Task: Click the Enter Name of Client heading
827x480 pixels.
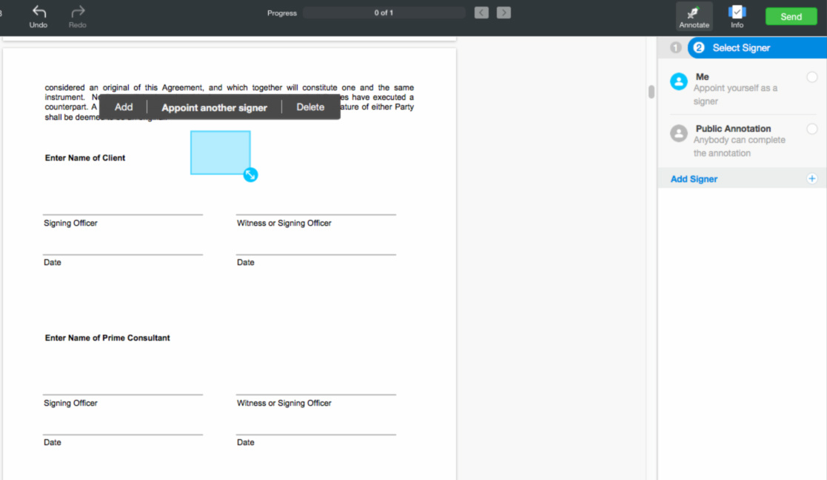Action: tap(85, 158)
